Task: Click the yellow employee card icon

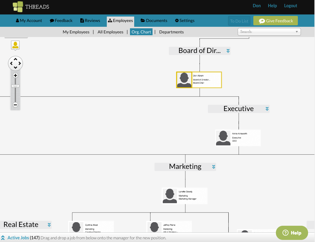Action: (15, 45)
